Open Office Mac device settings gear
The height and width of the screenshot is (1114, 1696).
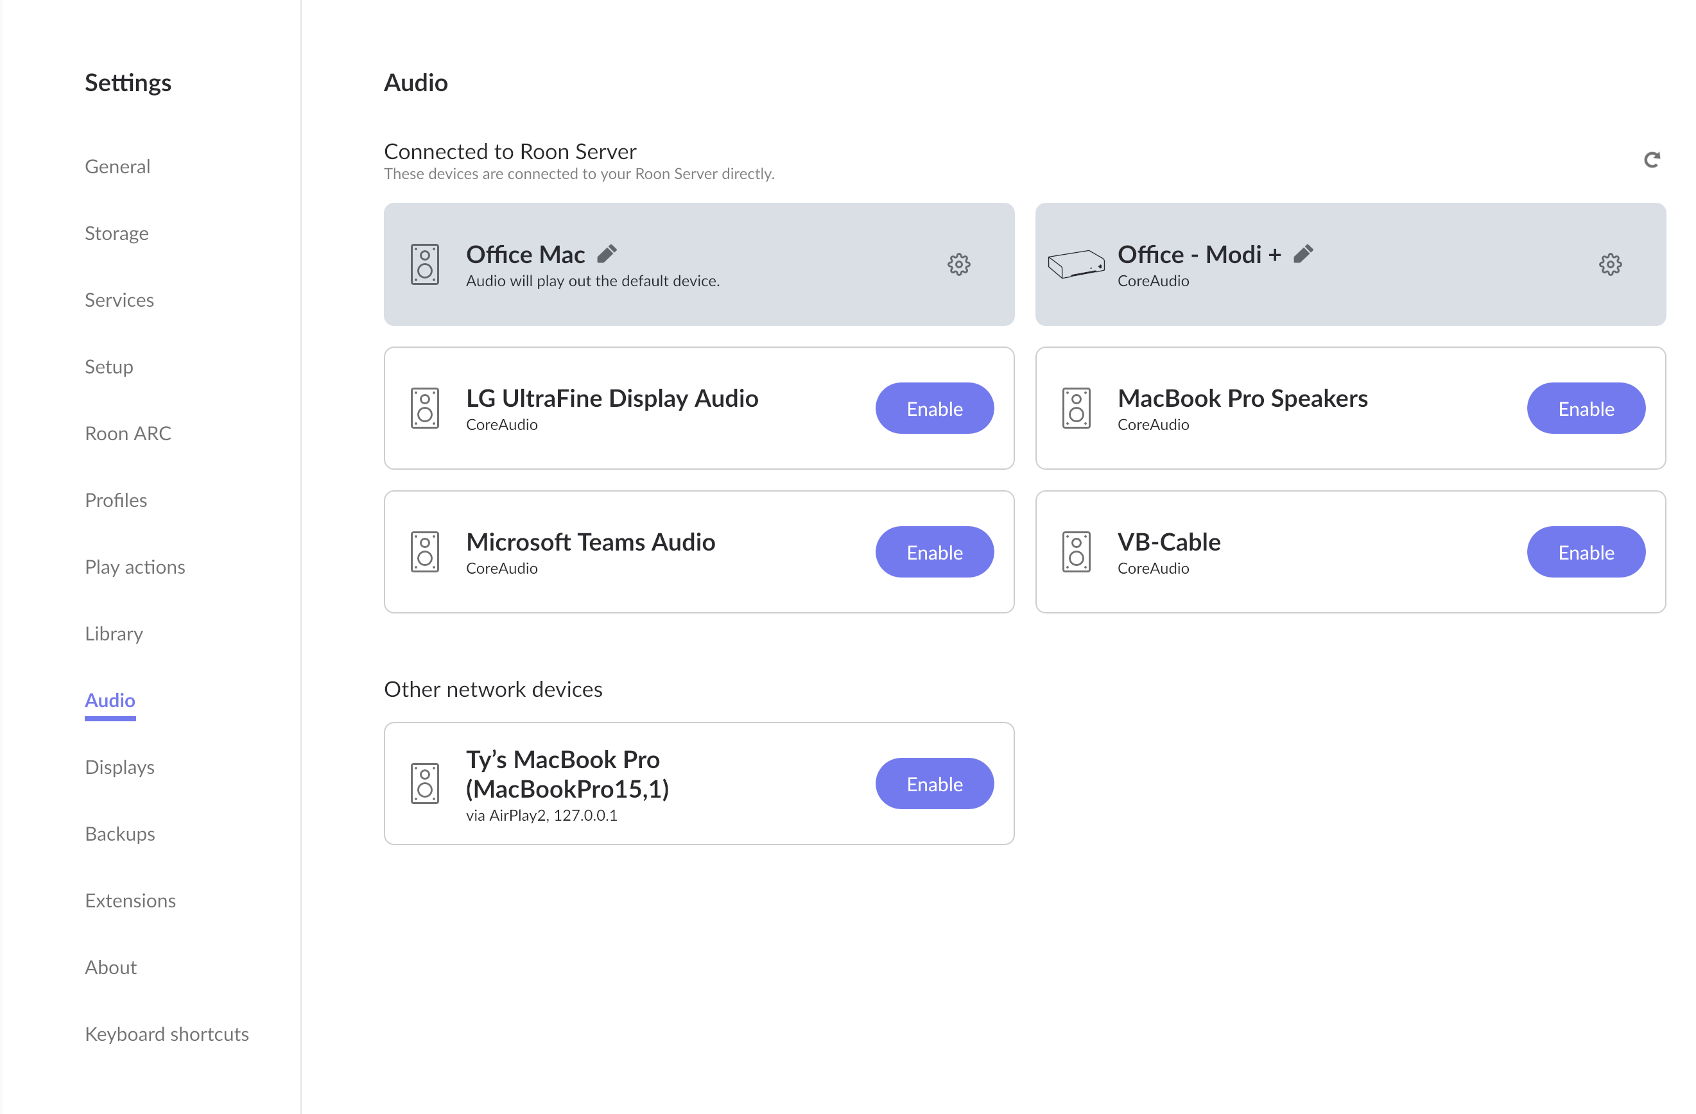[x=958, y=264]
